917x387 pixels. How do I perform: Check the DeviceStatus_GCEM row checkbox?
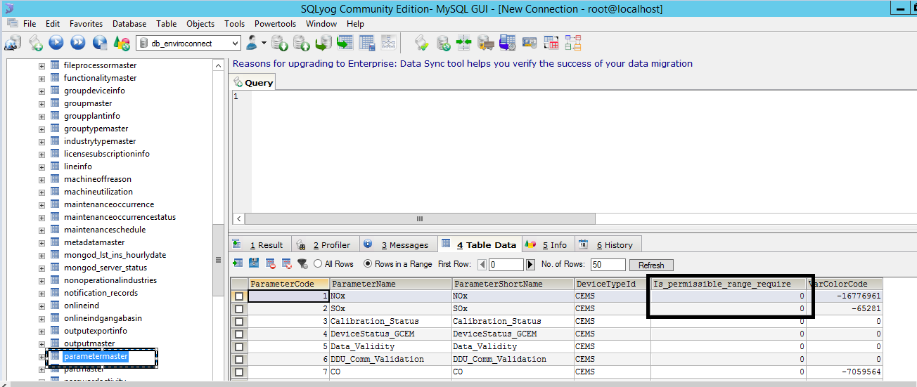click(239, 334)
